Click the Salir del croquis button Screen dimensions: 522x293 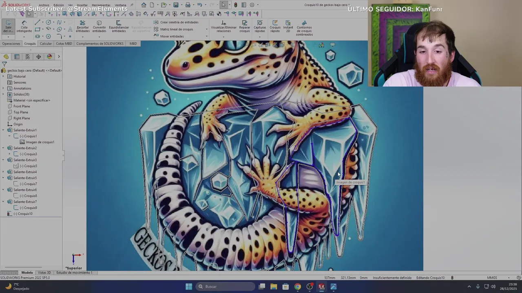click(8, 26)
